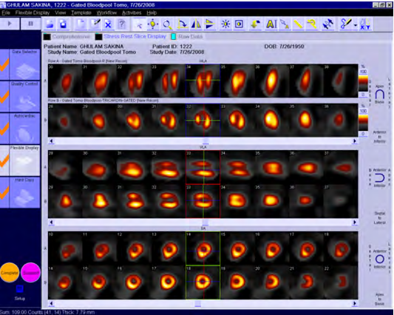This screenshot has height=315, width=394.
Task: Click the left arrow of the SA scrollbar
Action: pos(51,303)
